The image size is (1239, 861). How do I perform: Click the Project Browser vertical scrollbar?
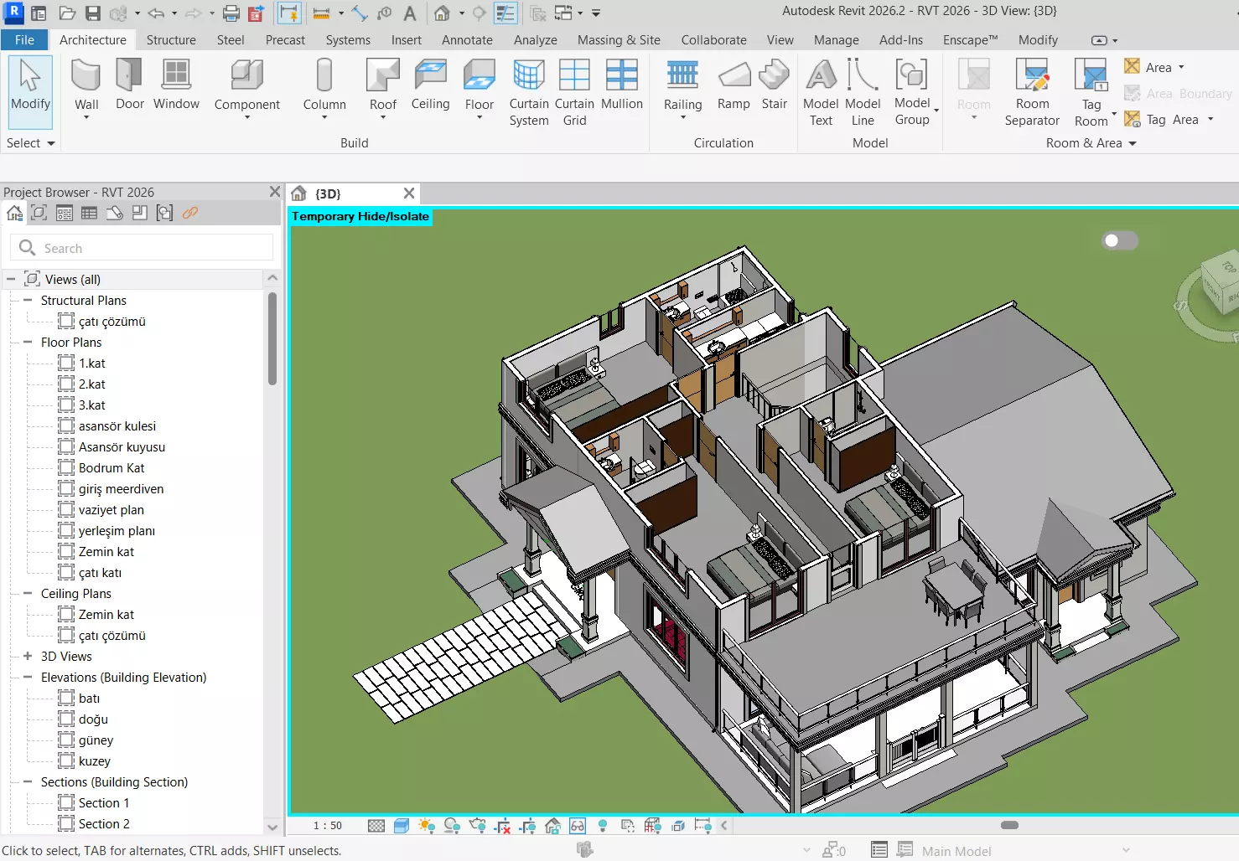pyautogui.click(x=272, y=338)
